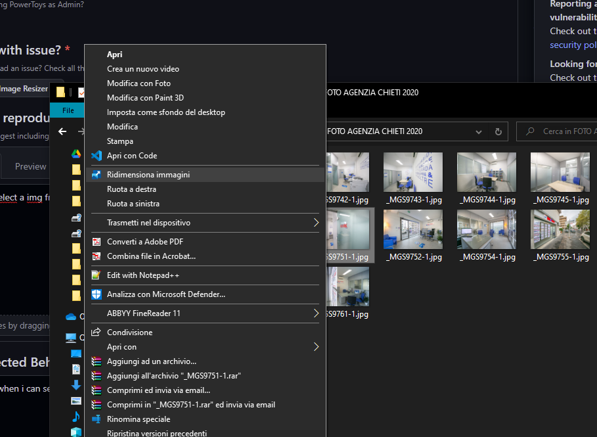
Task: Open the Desktop icon in Explorer sidebar
Action: pos(76,354)
